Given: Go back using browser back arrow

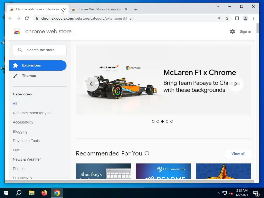Looking at the screenshot, I should pyautogui.click(x=10, y=18).
